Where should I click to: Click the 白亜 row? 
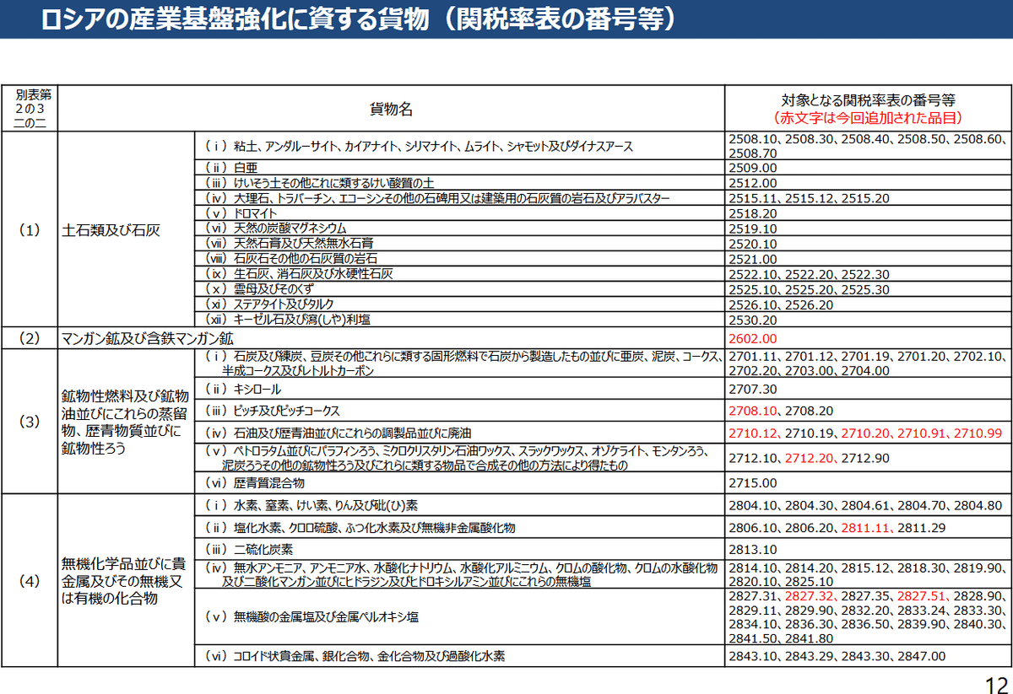click(459, 167)
